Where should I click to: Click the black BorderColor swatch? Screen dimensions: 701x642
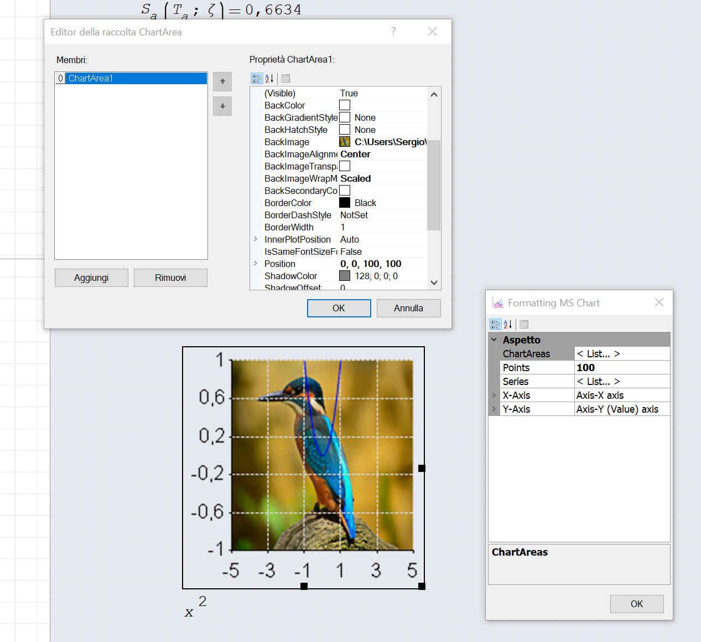coord(345,203)
